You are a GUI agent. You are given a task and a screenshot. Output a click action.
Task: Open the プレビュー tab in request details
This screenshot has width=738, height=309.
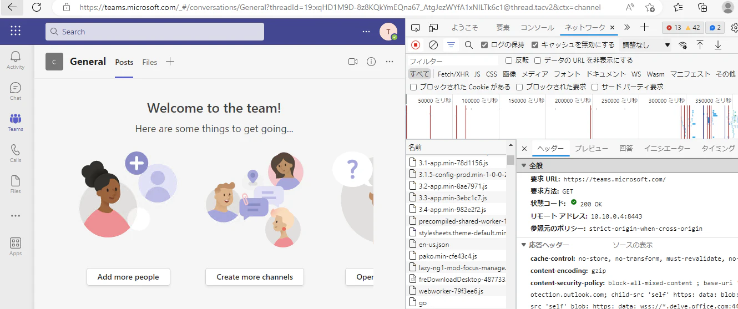(x=592, y=148)
